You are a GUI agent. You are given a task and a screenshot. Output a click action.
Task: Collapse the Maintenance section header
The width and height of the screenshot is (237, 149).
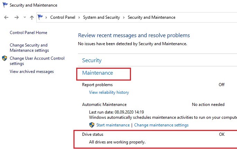pos(97,73)
